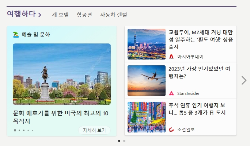Select the third slide dot in culture card

pyautogui.click(x=24, y=130)
